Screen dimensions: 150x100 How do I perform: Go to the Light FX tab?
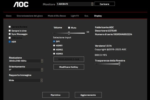(x=75, y=16)
